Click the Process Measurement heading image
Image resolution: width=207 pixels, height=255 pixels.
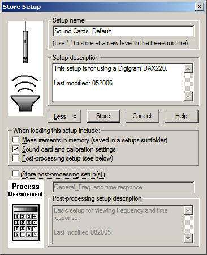pyautogui.click(x=25, y=190)
